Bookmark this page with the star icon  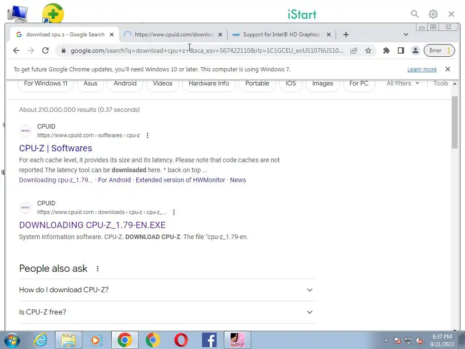coord(368,50)
